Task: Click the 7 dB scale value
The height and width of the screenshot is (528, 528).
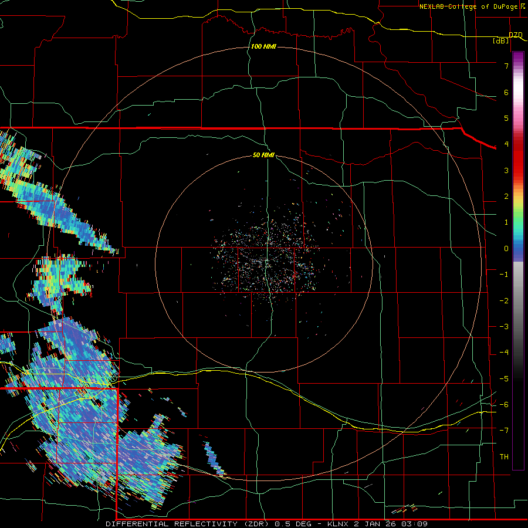Action: point(506,66)
